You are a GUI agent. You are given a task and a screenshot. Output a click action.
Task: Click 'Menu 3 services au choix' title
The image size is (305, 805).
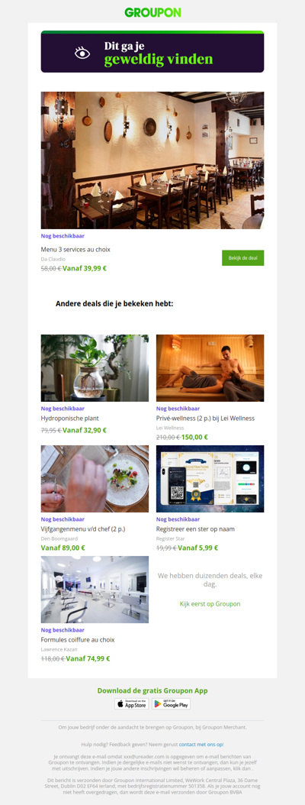[75, 250]
